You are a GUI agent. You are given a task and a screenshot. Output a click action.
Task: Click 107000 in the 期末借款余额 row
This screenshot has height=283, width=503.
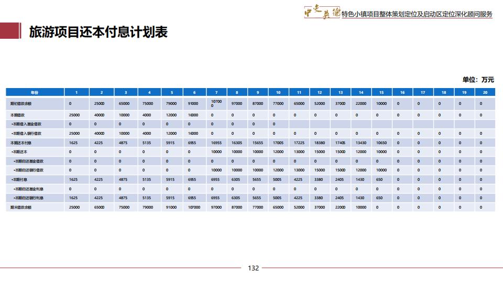point(194,208)
